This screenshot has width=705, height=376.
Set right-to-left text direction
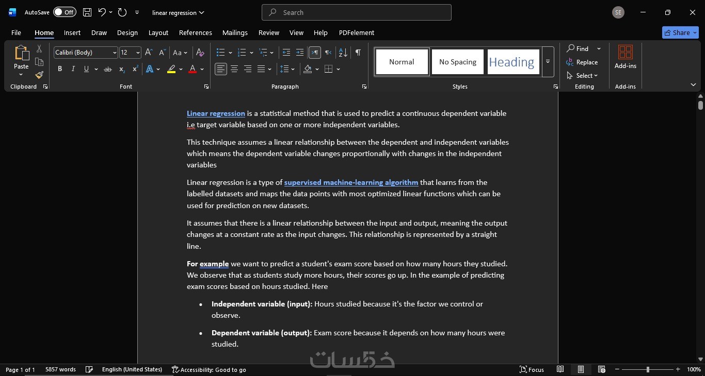click(328, 53)
